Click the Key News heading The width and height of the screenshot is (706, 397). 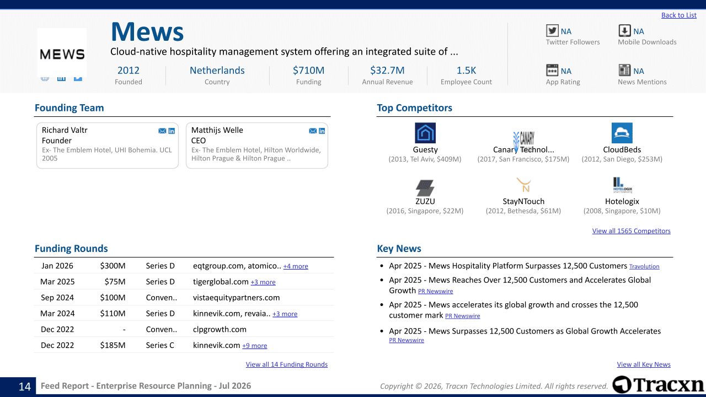(x=399, y=249)
